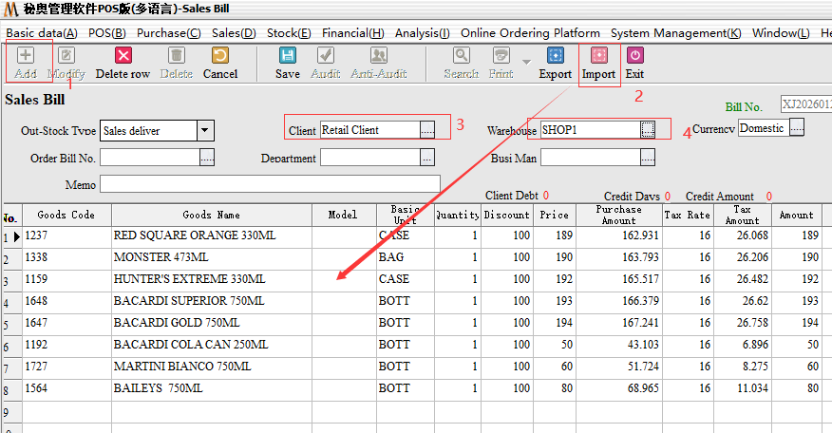832x433 pixels.
Task: Click the Order Bill No. input field
Action: [149, 158]
